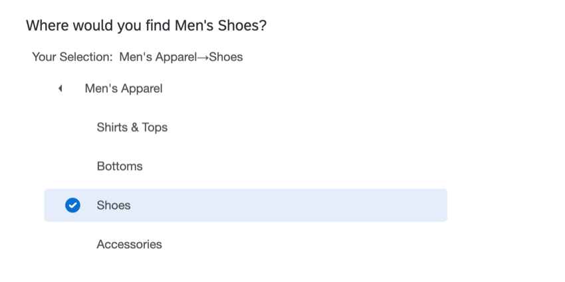
Task: Select the Shirts & Tops option
Action: pyautogui.click(x=132, y=127)
